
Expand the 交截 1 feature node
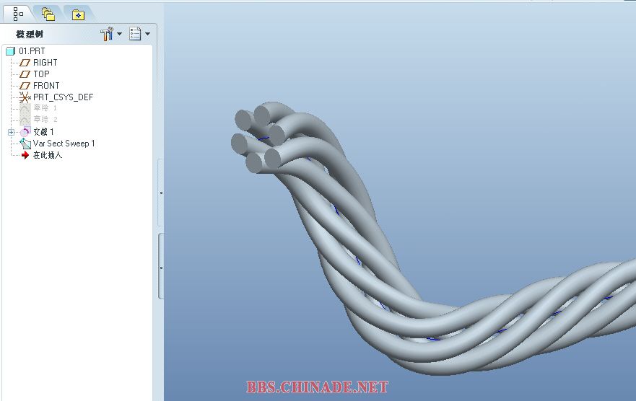(12, 132)
